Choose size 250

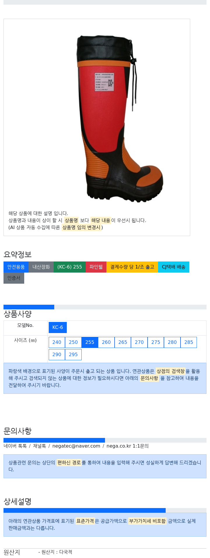[73, 342]
